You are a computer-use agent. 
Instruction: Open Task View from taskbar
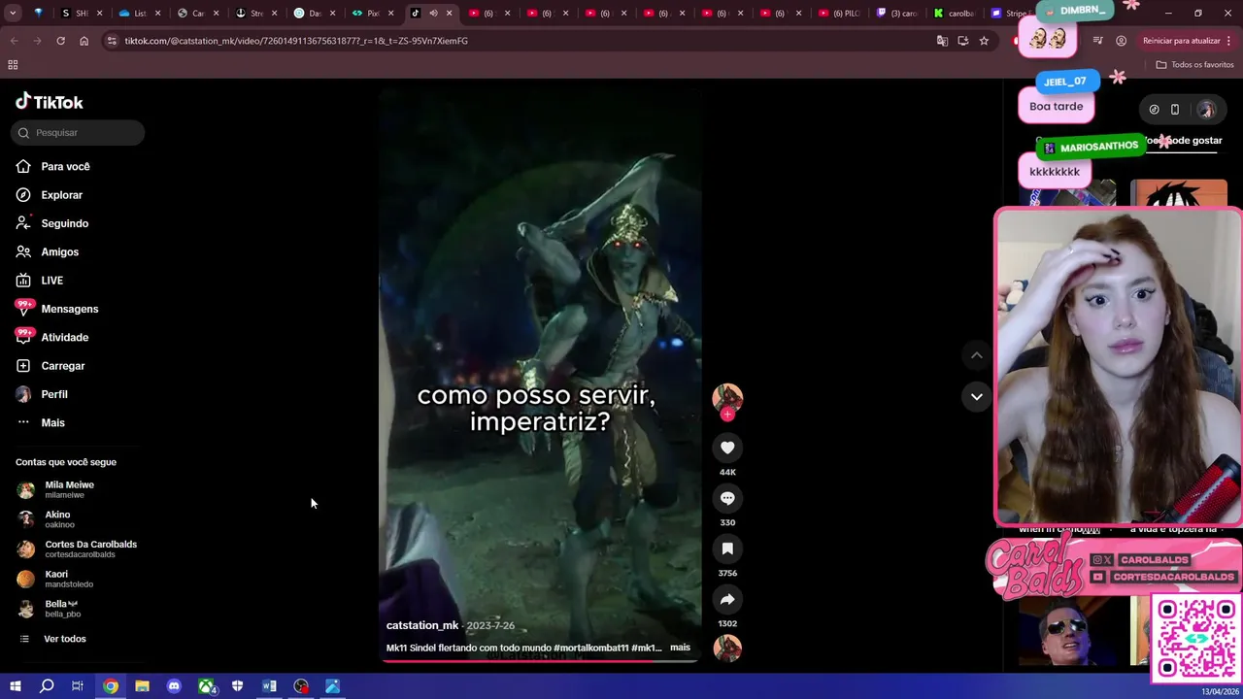[78, 686]
